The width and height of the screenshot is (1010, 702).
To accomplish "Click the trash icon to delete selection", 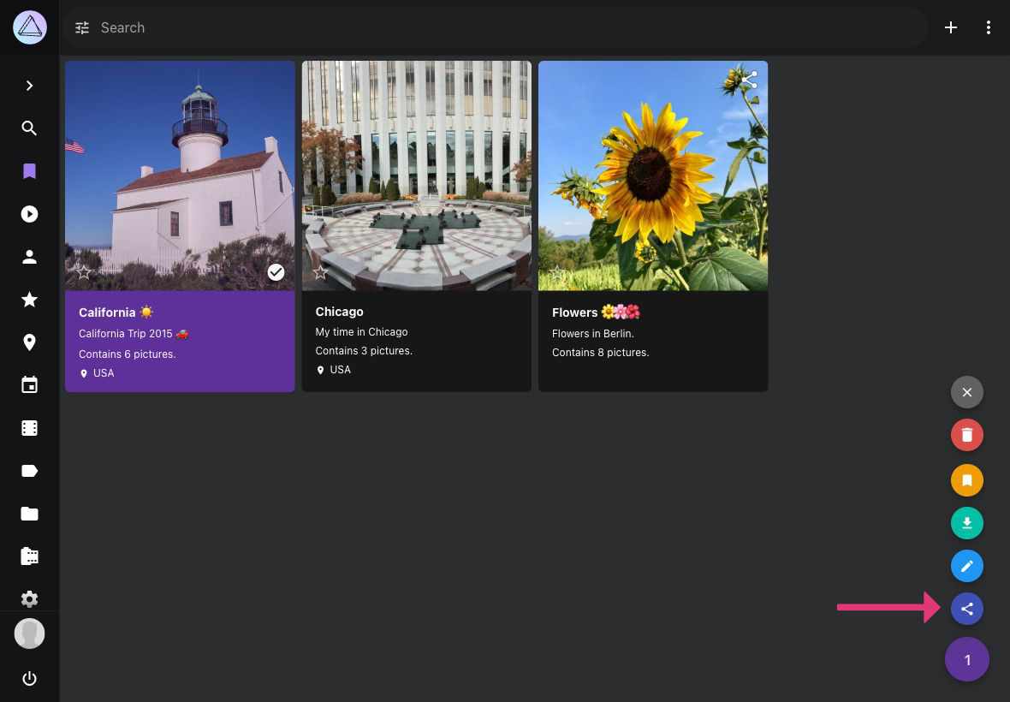I will pos(966,434).
